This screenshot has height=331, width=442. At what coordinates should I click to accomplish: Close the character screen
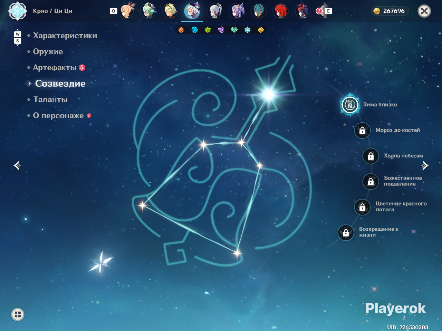click(424, 11)
